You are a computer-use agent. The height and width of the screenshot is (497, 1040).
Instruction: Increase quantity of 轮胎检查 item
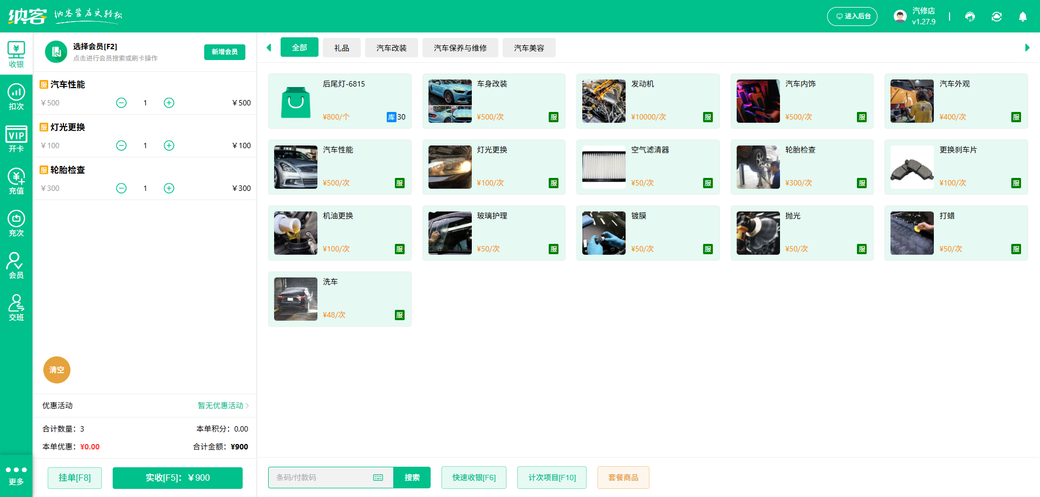click(169, 188)
